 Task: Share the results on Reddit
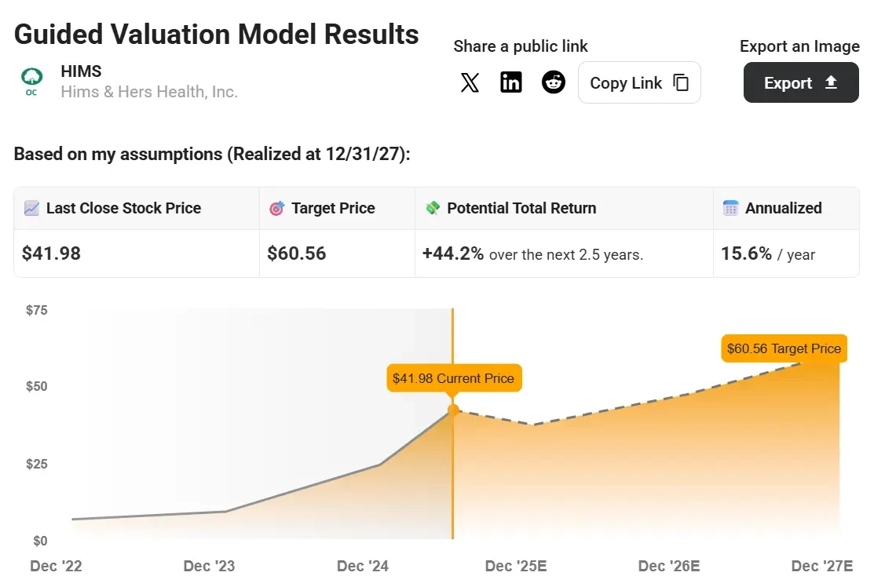pyautogui.click(x=554, y=82)
